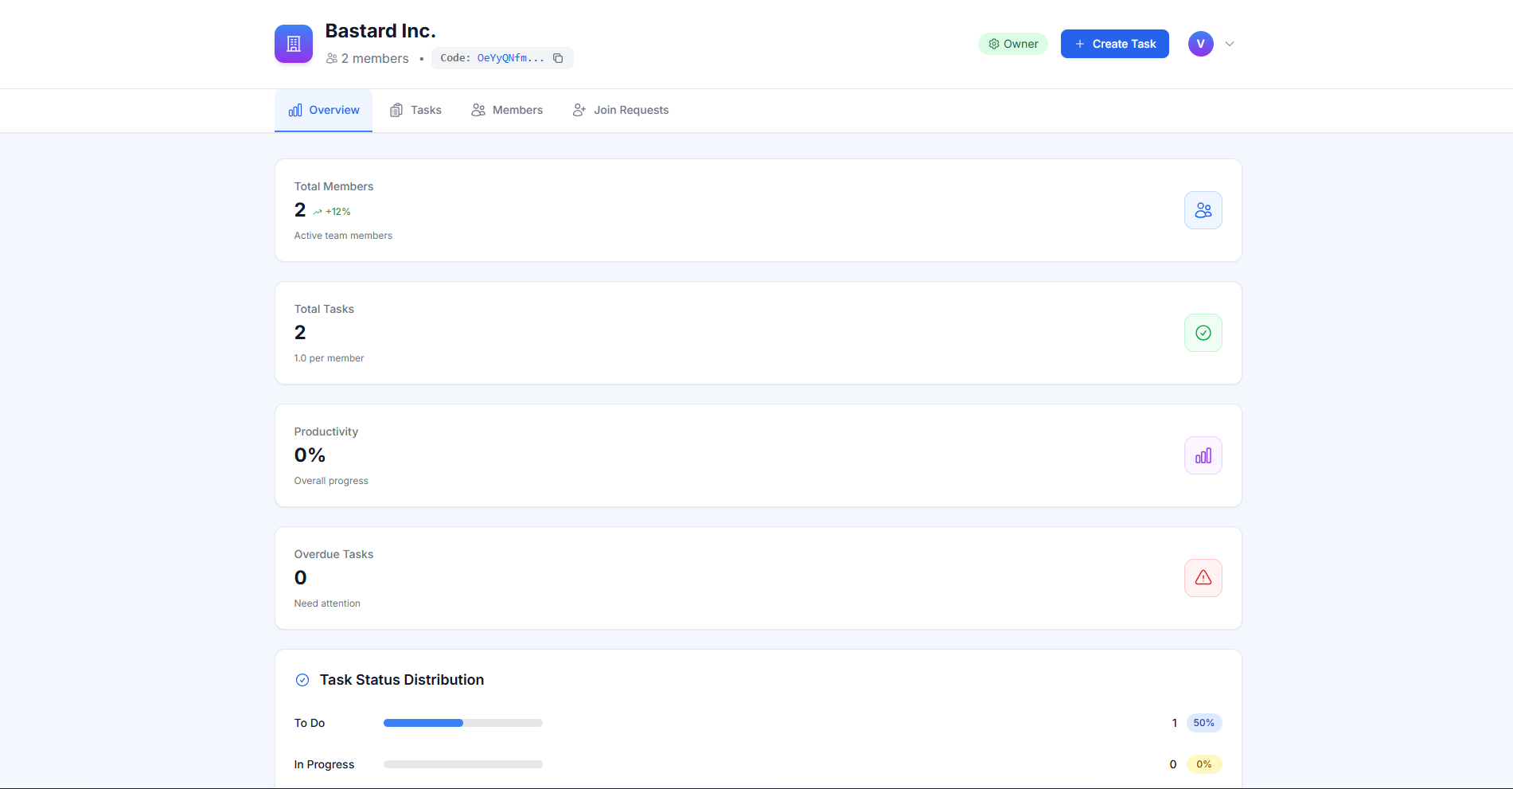Select the Members tab
Screen dimensions: 1513x789
point(507,110)
